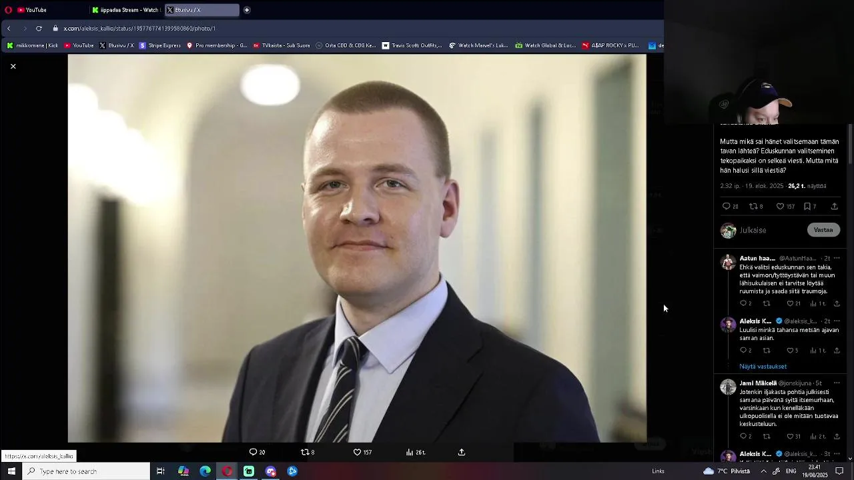This screenshot has height=480, width=854.
Task: Open the notifications center
Action: [840, 471]
